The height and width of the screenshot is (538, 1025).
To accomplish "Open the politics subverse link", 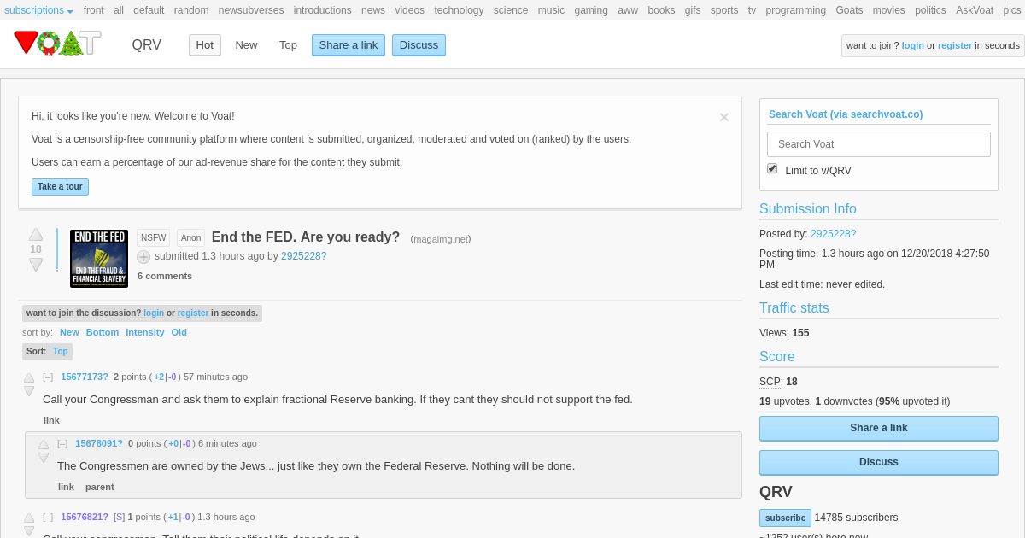I will [930, 10].
